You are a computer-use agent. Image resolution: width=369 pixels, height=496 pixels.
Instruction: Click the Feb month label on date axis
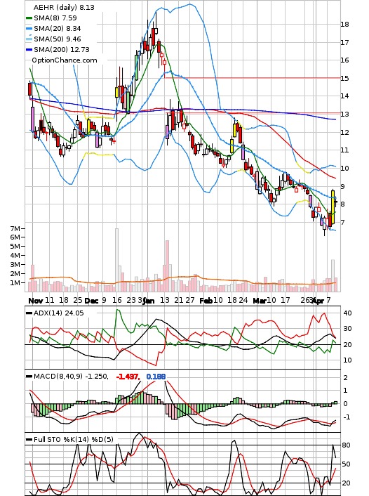206,301
